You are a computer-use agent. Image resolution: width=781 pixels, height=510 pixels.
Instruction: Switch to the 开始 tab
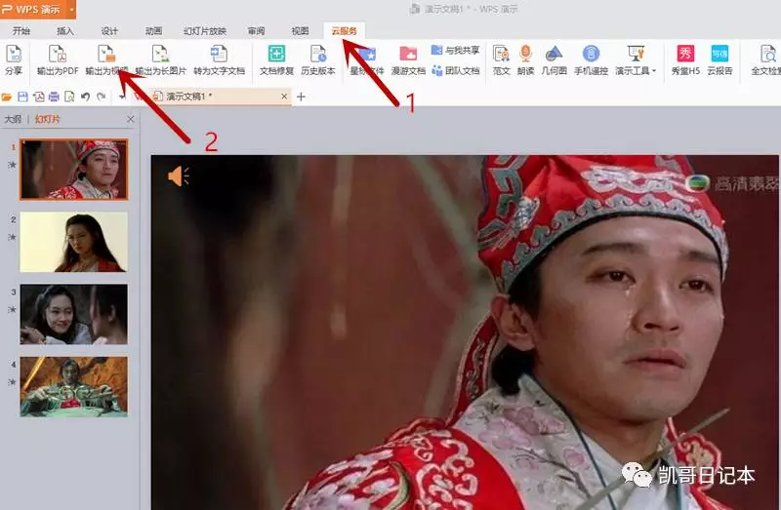click(x=21, y=31)
